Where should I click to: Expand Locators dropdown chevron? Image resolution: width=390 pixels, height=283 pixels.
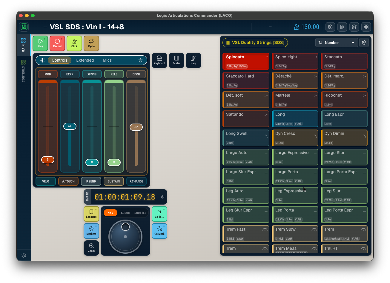pos(96,209)
